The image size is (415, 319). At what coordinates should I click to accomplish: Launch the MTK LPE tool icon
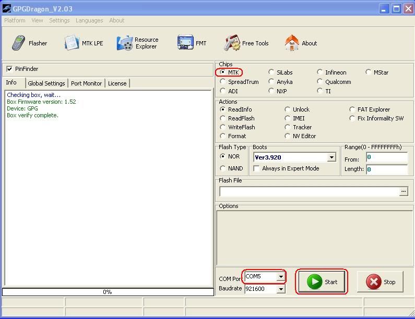coord(72,43)
